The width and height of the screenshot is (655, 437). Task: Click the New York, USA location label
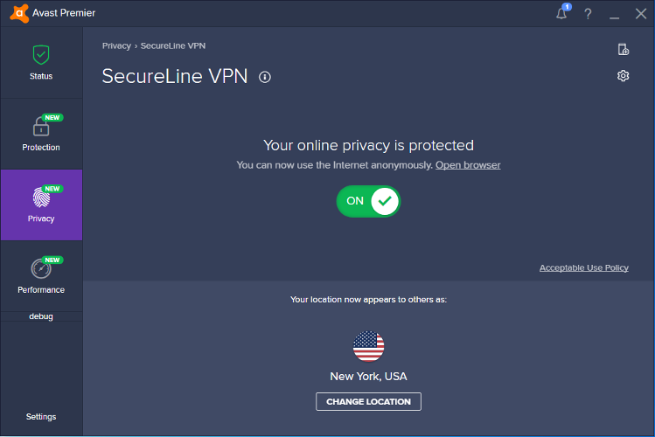[x=368, y=377]
